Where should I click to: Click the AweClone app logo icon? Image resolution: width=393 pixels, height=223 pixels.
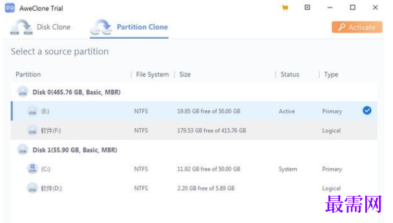click(10, 8)
